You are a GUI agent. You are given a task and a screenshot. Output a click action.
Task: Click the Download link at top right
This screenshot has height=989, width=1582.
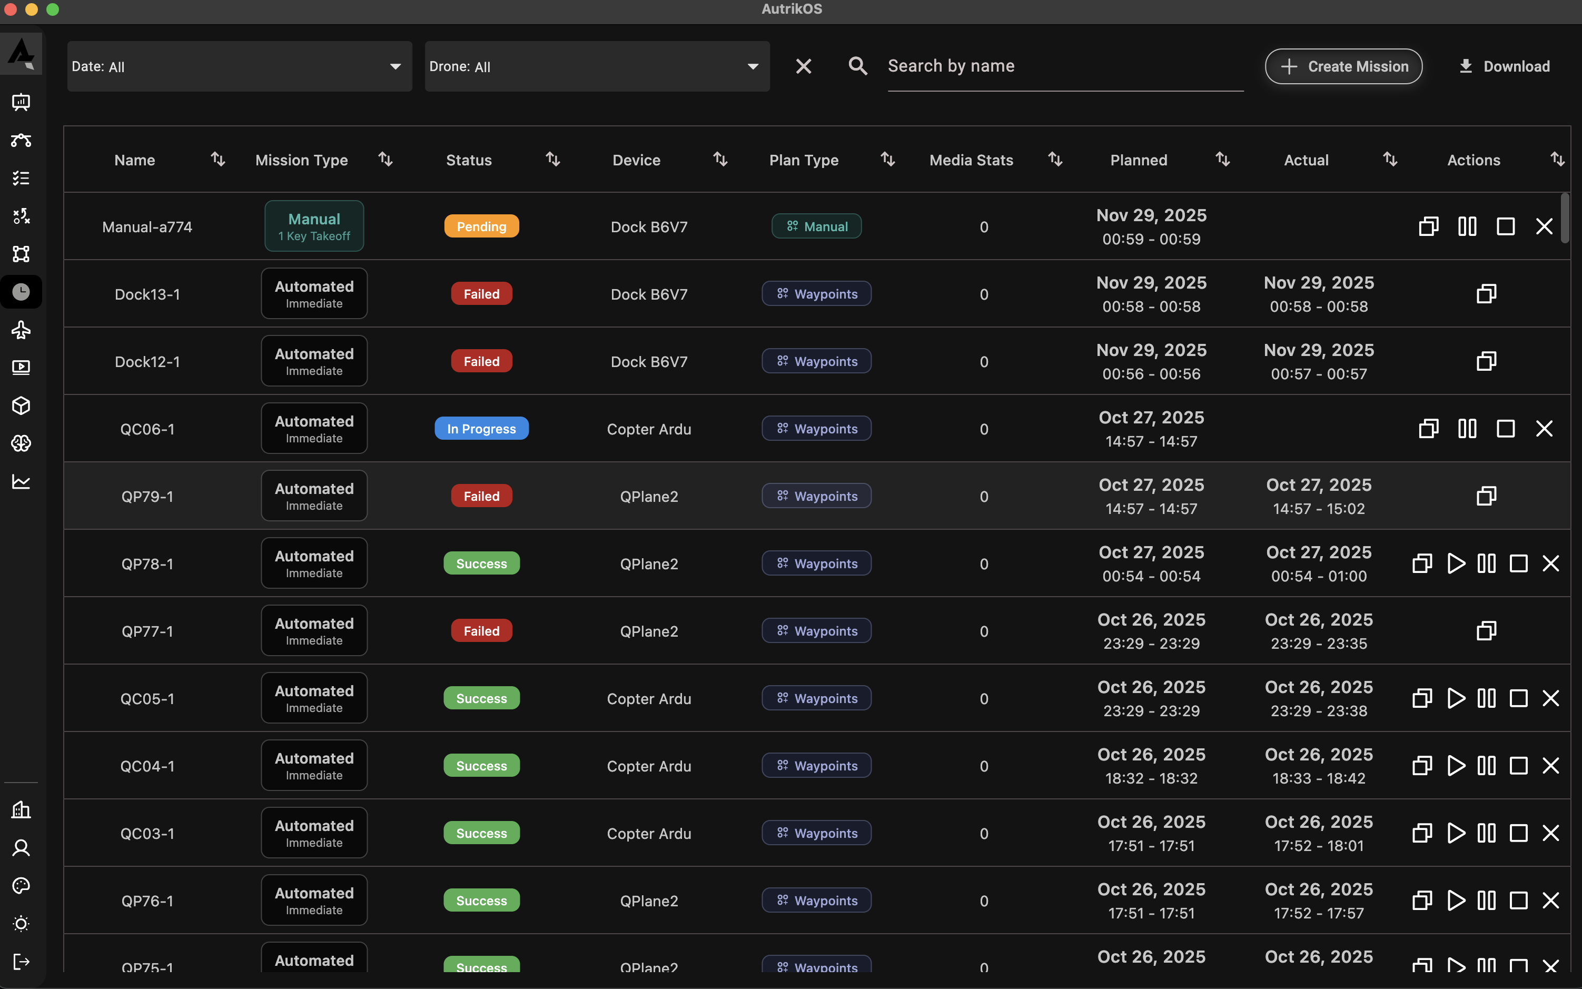point(1504,66)
